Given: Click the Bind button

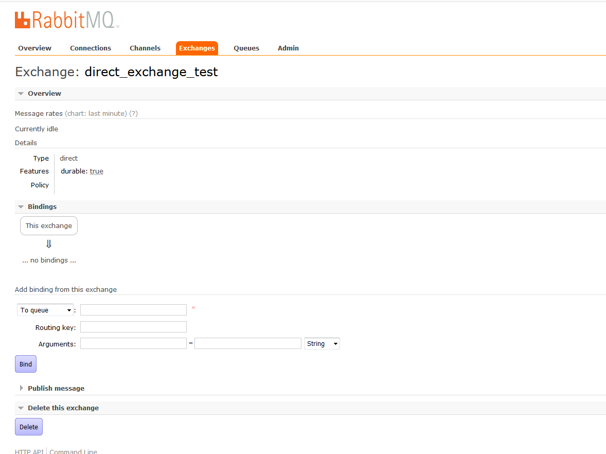Looking at the screenshot, I should coord(25,363).
